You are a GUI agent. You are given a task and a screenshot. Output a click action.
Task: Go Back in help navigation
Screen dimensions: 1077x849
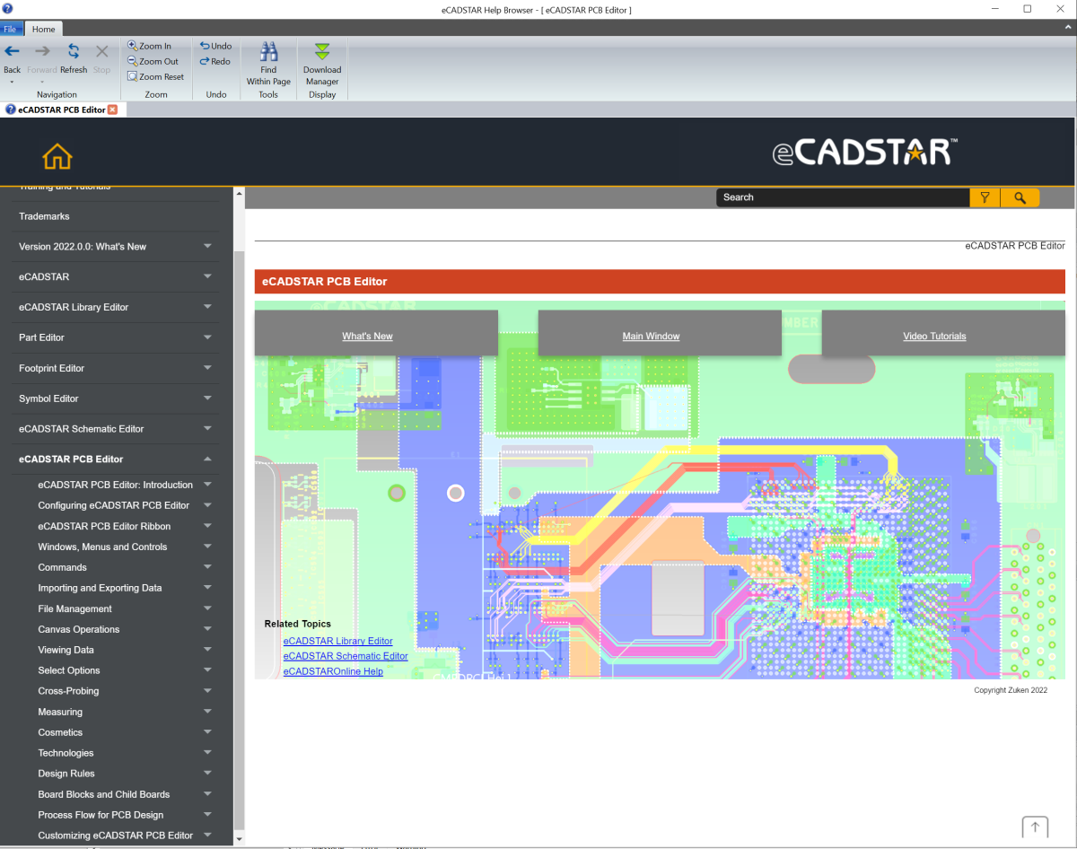(12, 59)
